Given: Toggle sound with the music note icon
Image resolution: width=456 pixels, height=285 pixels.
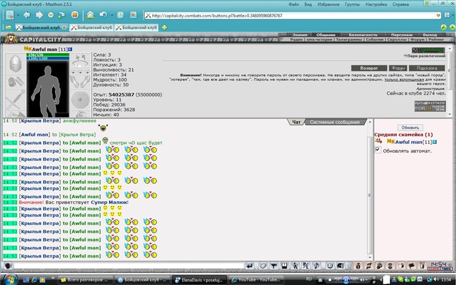Looking at the screenshot, I should pyautogui.click(x=316, y=266).
